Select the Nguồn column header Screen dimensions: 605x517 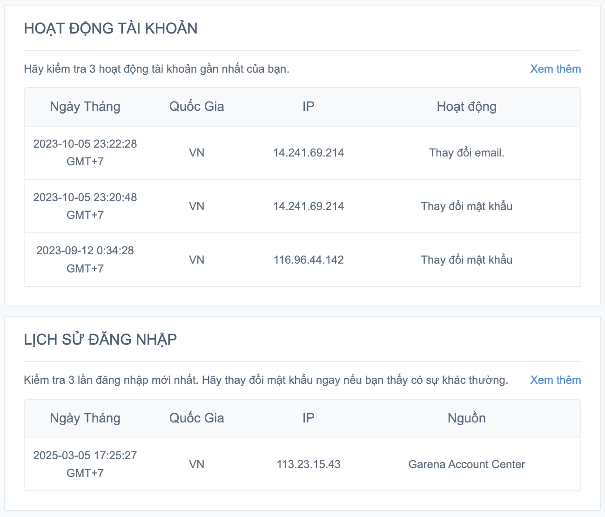[466, 418]
